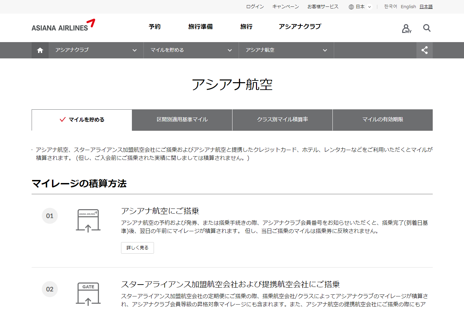This screenshot has width=464, height=309.
Task: Open the アシアナクラブ main menu
Action: (300, 26)
